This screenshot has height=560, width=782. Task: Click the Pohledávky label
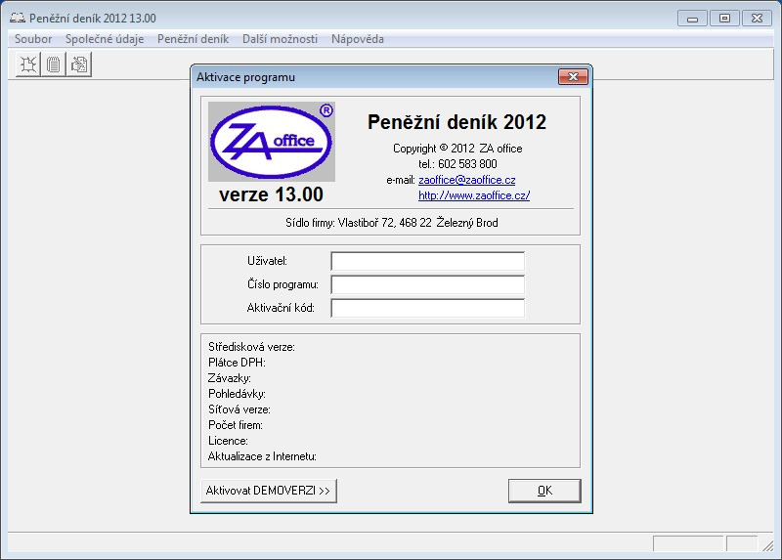237,394
